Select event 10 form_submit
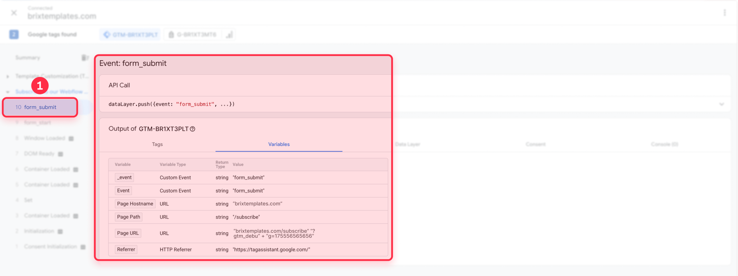The image size is (738, 276). pyautogui.click(x=40, y=107)
